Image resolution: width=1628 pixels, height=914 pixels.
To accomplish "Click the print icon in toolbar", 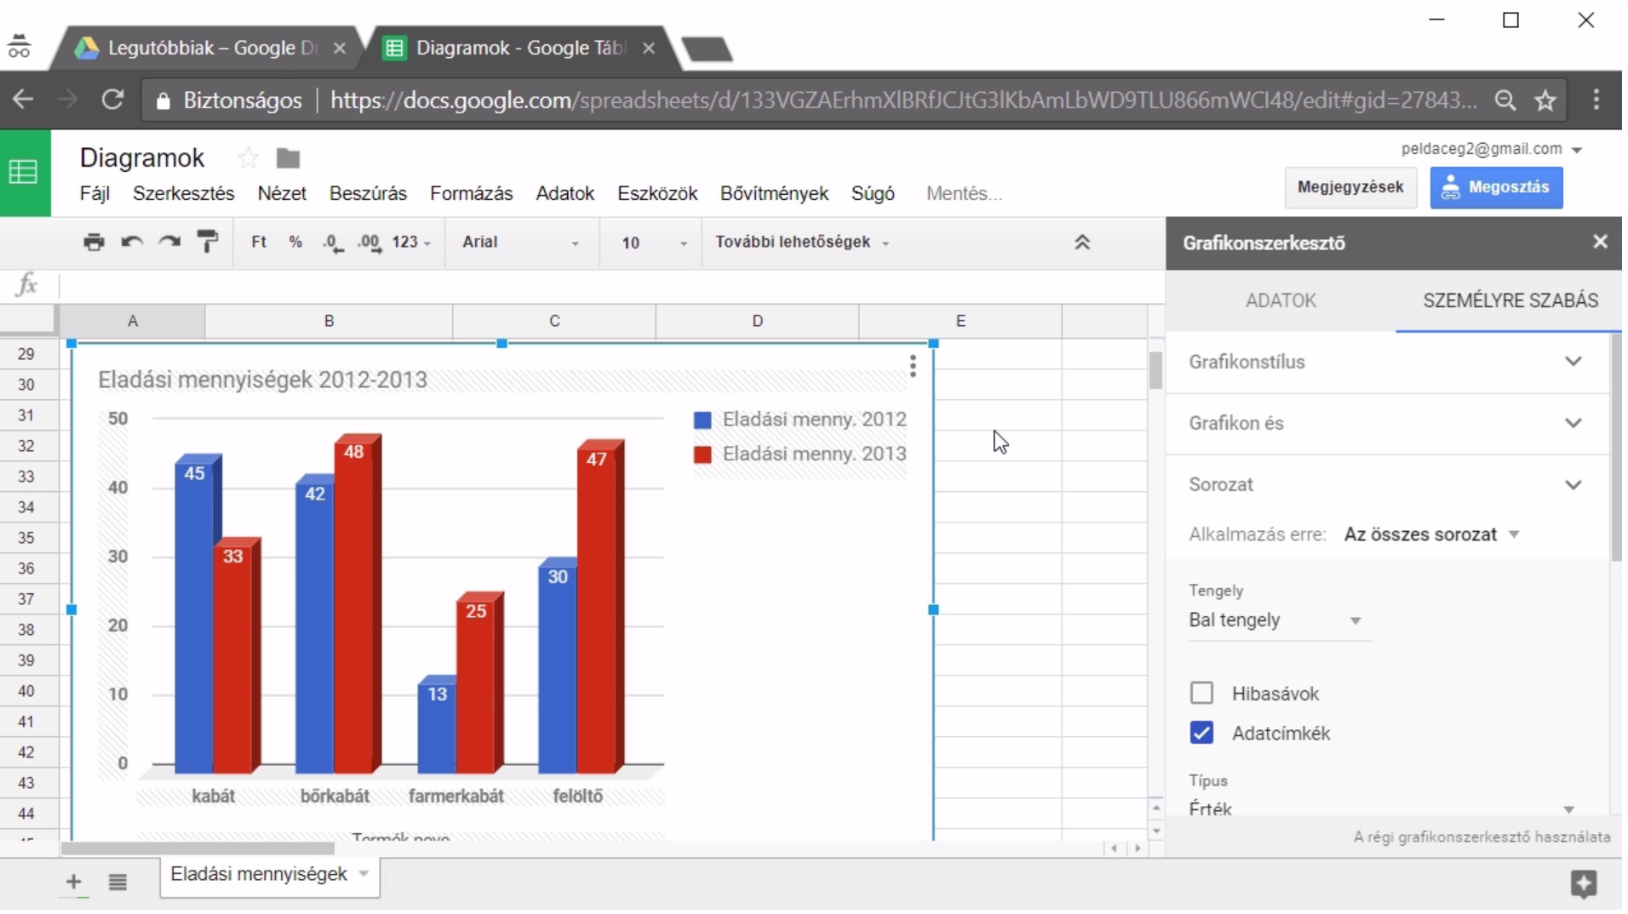I will click(x=94, y=243).
